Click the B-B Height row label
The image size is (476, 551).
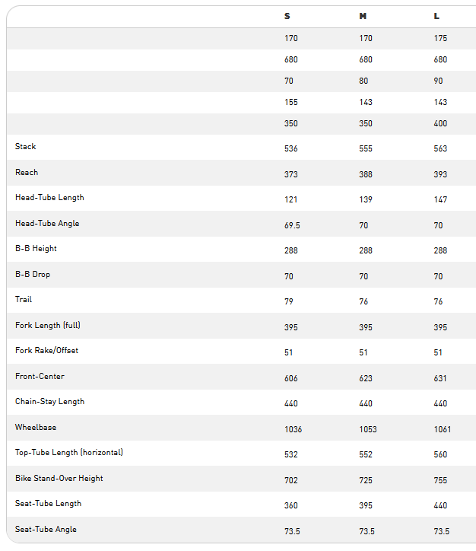36,249
